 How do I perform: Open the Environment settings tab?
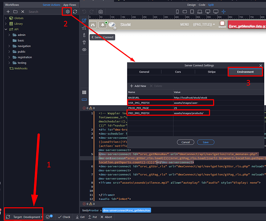click(x=245, y=72)
